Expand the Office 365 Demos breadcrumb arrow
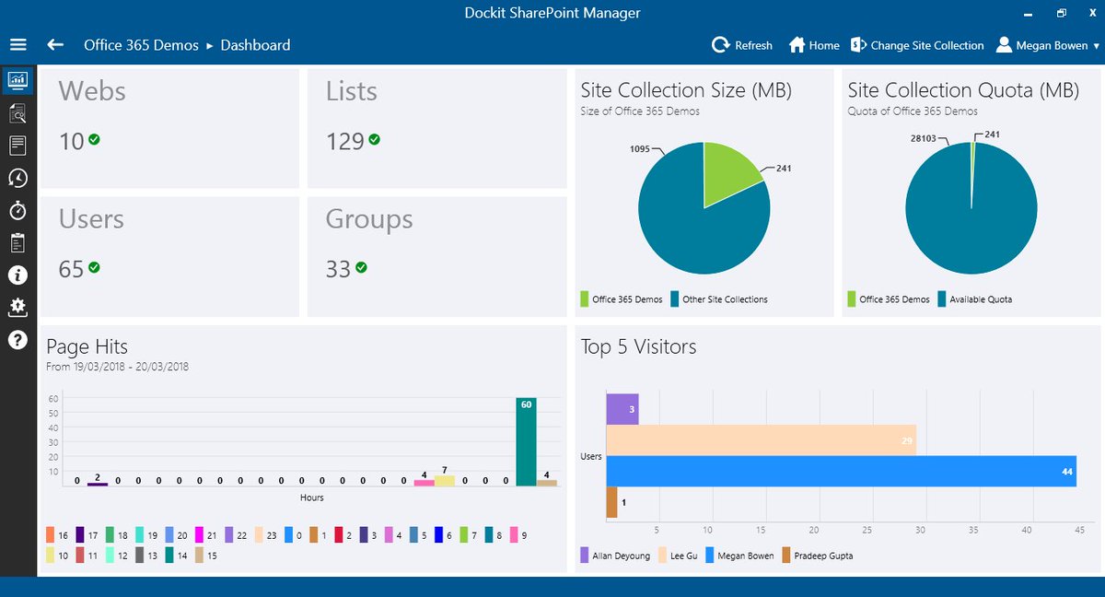The image size is (1105, 597). (x=211, y=44)
